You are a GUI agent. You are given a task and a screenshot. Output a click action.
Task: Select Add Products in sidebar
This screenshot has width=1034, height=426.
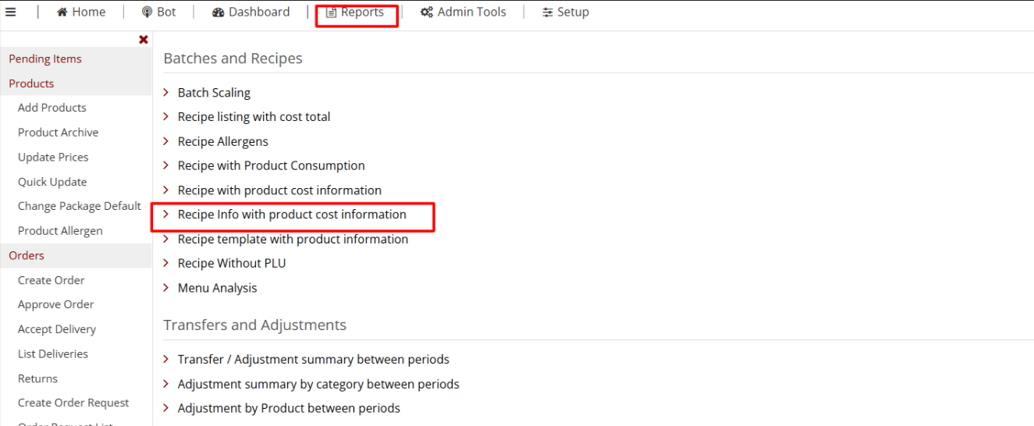pyautogui.click(x=52, y=108)
